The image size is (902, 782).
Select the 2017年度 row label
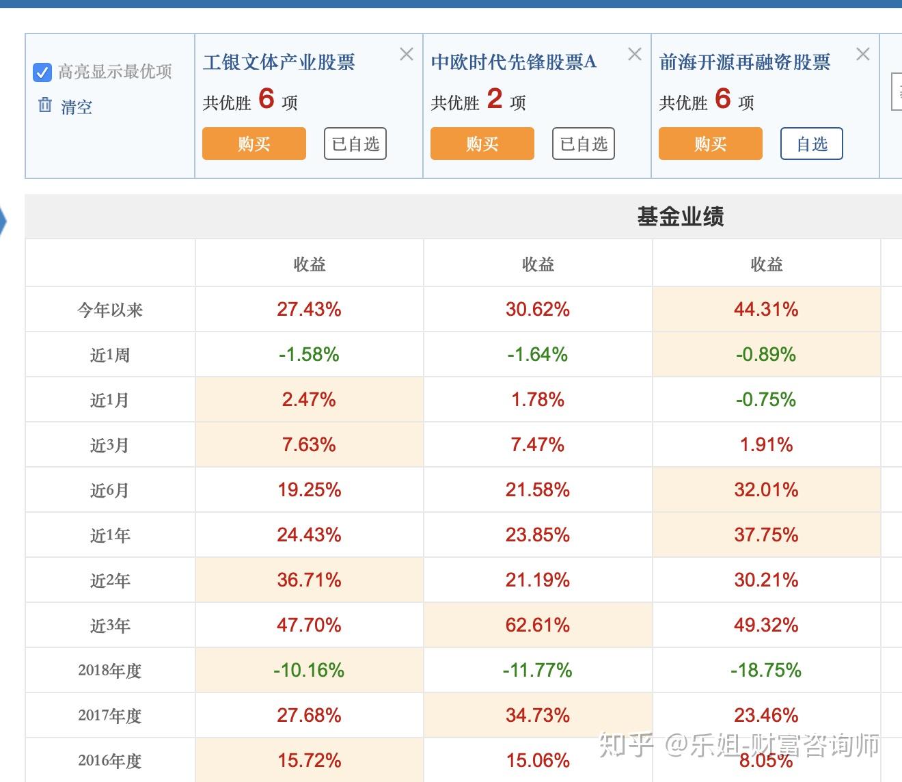pyautogui.click(x=110, y=716)
